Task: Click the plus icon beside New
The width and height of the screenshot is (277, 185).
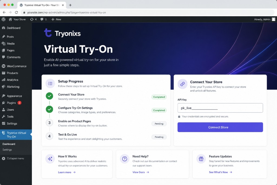Action: (53, 19)
